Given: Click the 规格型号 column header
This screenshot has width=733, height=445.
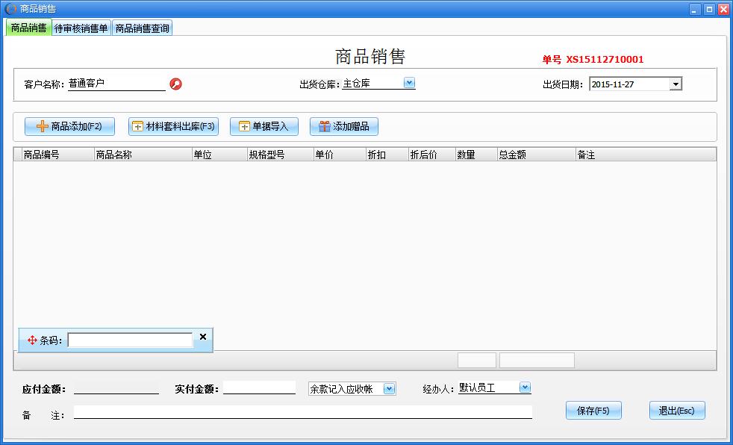Looking at the screenshot, I should 281,155.
